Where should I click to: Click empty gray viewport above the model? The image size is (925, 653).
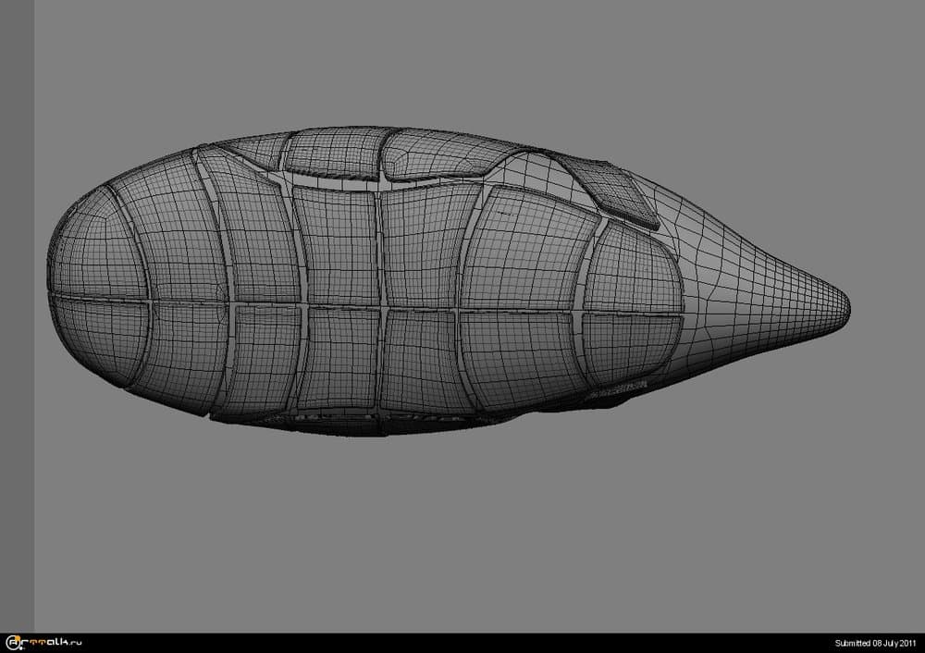(462, 65)
